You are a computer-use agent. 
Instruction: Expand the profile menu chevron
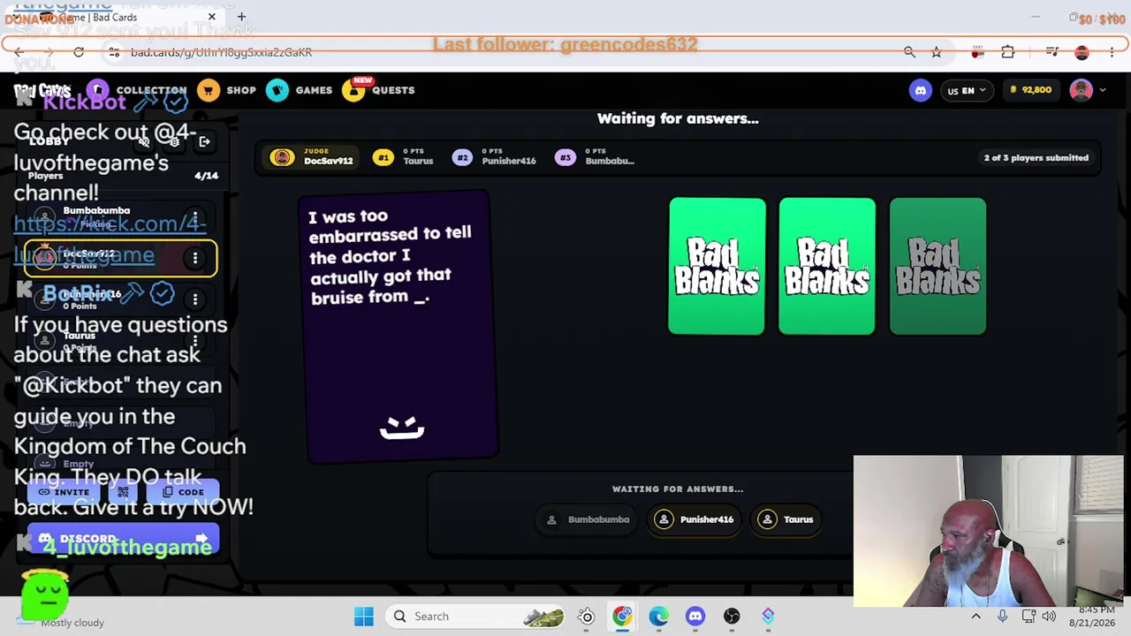pos(1102,90)
